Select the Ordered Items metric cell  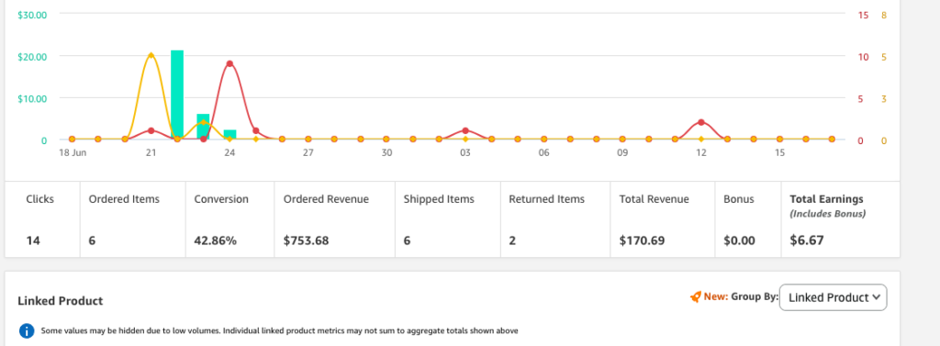pyautogui.click(x=132, y=219)
